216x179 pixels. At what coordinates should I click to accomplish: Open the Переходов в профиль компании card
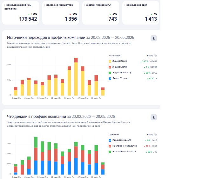[x=21, y=13]
